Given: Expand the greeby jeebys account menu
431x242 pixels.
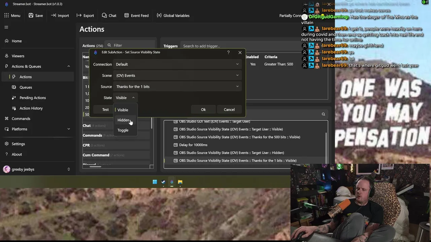Looking at the screenshot, I should [x=69, y=169].
